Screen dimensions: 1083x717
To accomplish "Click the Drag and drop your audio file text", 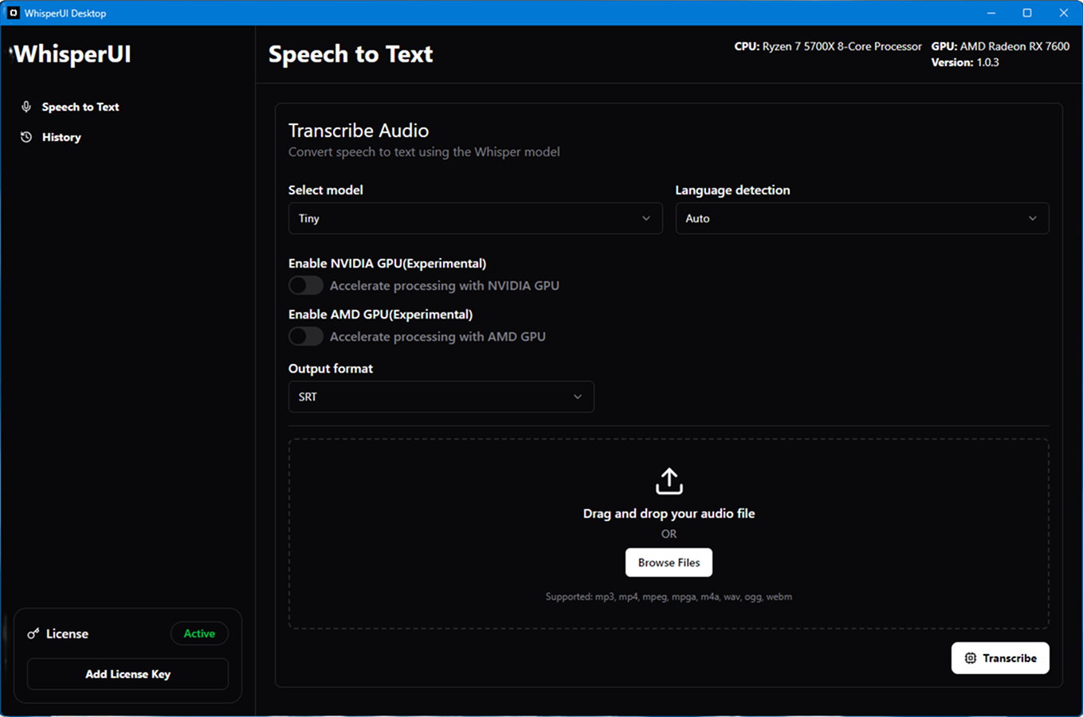I will tap(669, 514).
